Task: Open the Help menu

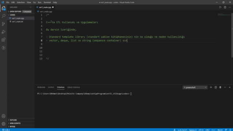Action: point(55,3)
